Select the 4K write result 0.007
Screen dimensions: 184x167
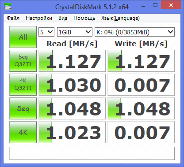pyautogui.click(x=141, y=132)
